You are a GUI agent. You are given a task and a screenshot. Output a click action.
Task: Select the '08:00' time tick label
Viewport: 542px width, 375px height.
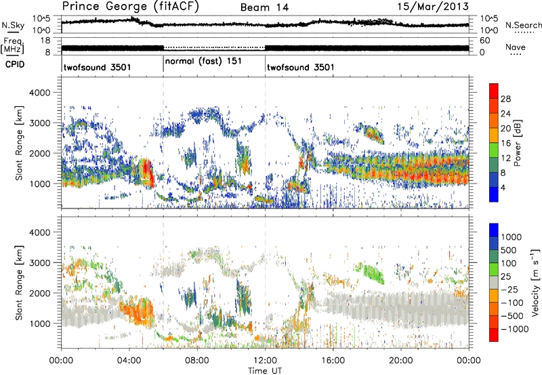(x=196, y=361)
